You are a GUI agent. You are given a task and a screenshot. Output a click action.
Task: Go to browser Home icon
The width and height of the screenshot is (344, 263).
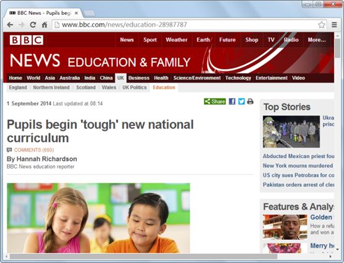tap(45, 25)
